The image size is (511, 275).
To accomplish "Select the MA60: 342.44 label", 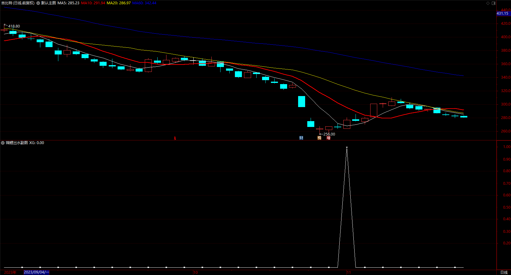I will tap(144, 3).
